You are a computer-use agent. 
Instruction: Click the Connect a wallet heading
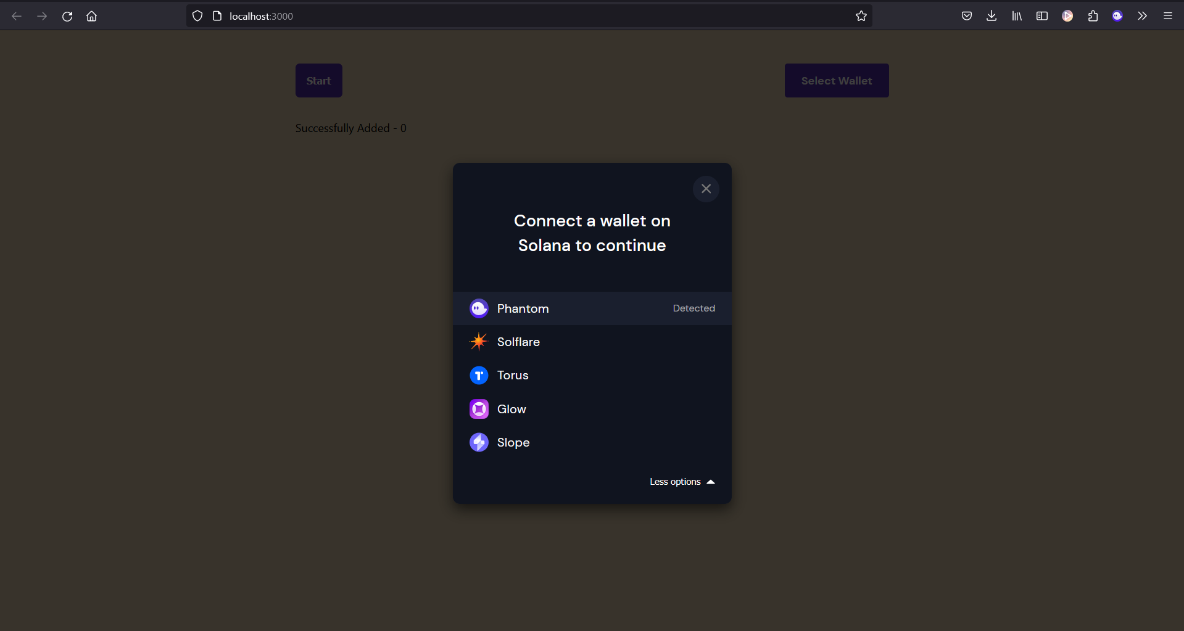point(592,233)
